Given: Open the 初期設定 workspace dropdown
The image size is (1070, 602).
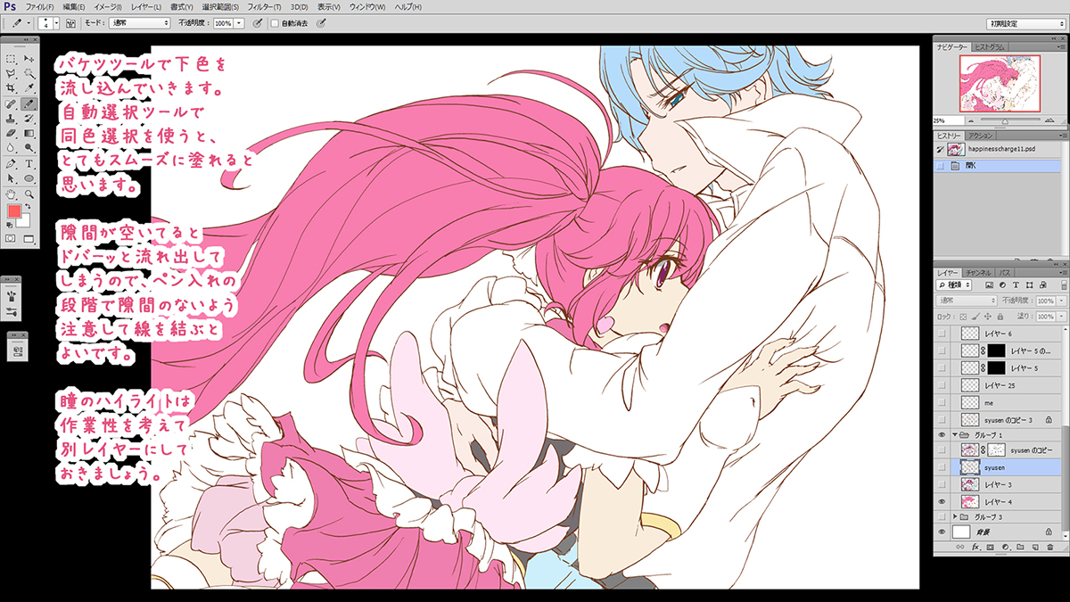Looking at the screenshot, I should point(1025,22).
